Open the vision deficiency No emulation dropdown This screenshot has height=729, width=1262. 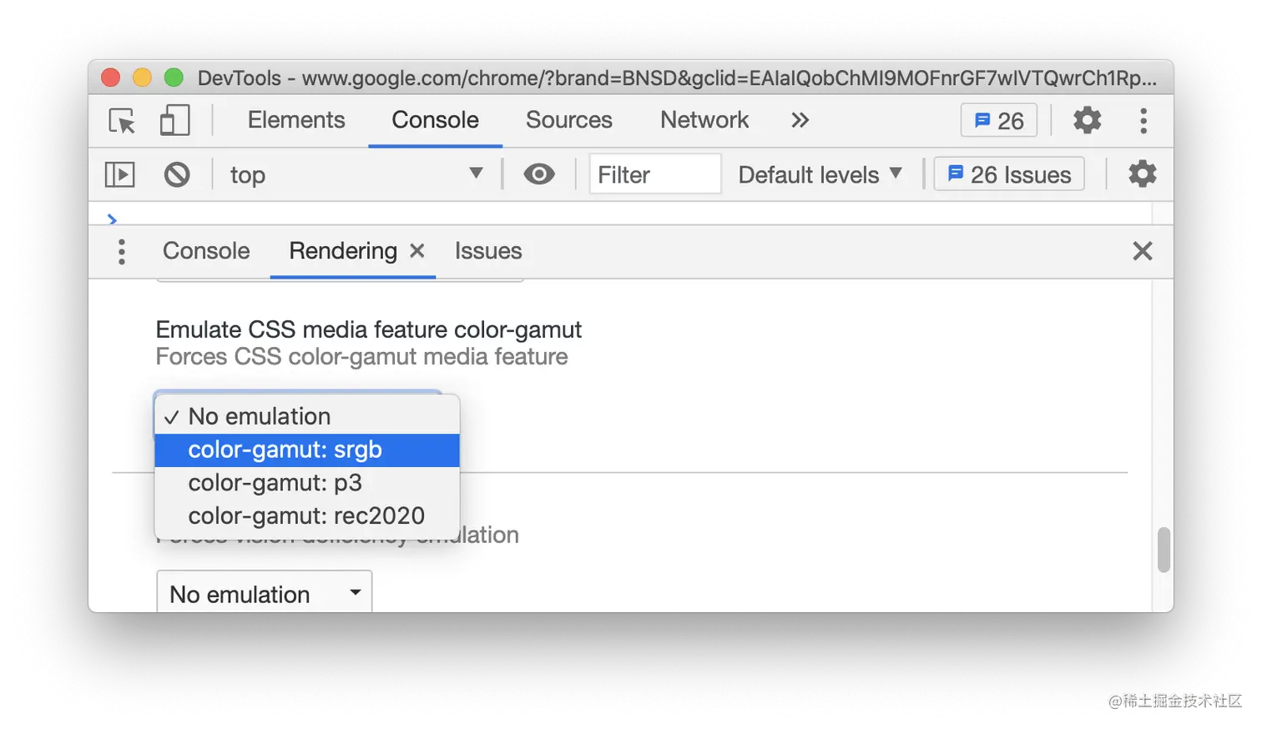coord(265,594)
